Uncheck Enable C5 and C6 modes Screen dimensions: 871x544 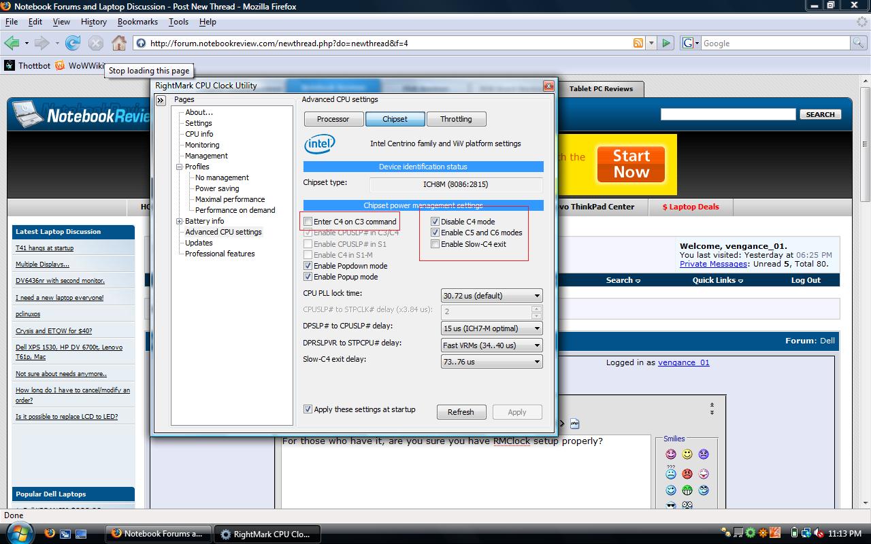(435, 233)
